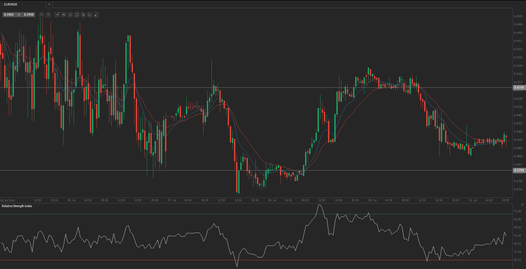
Task: Click the 8.3905 price axis label
Action: [x=518, y=148]
